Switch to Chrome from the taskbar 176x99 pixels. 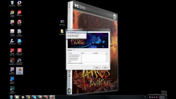(29, 97)
